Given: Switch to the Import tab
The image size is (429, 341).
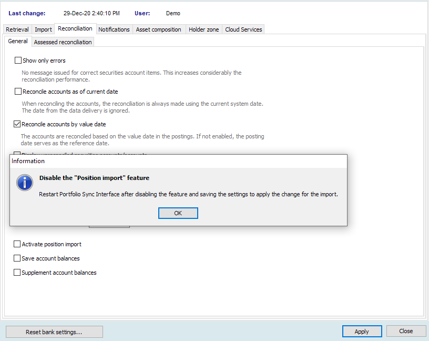Looking at the screenshot, I should point(44,29).
